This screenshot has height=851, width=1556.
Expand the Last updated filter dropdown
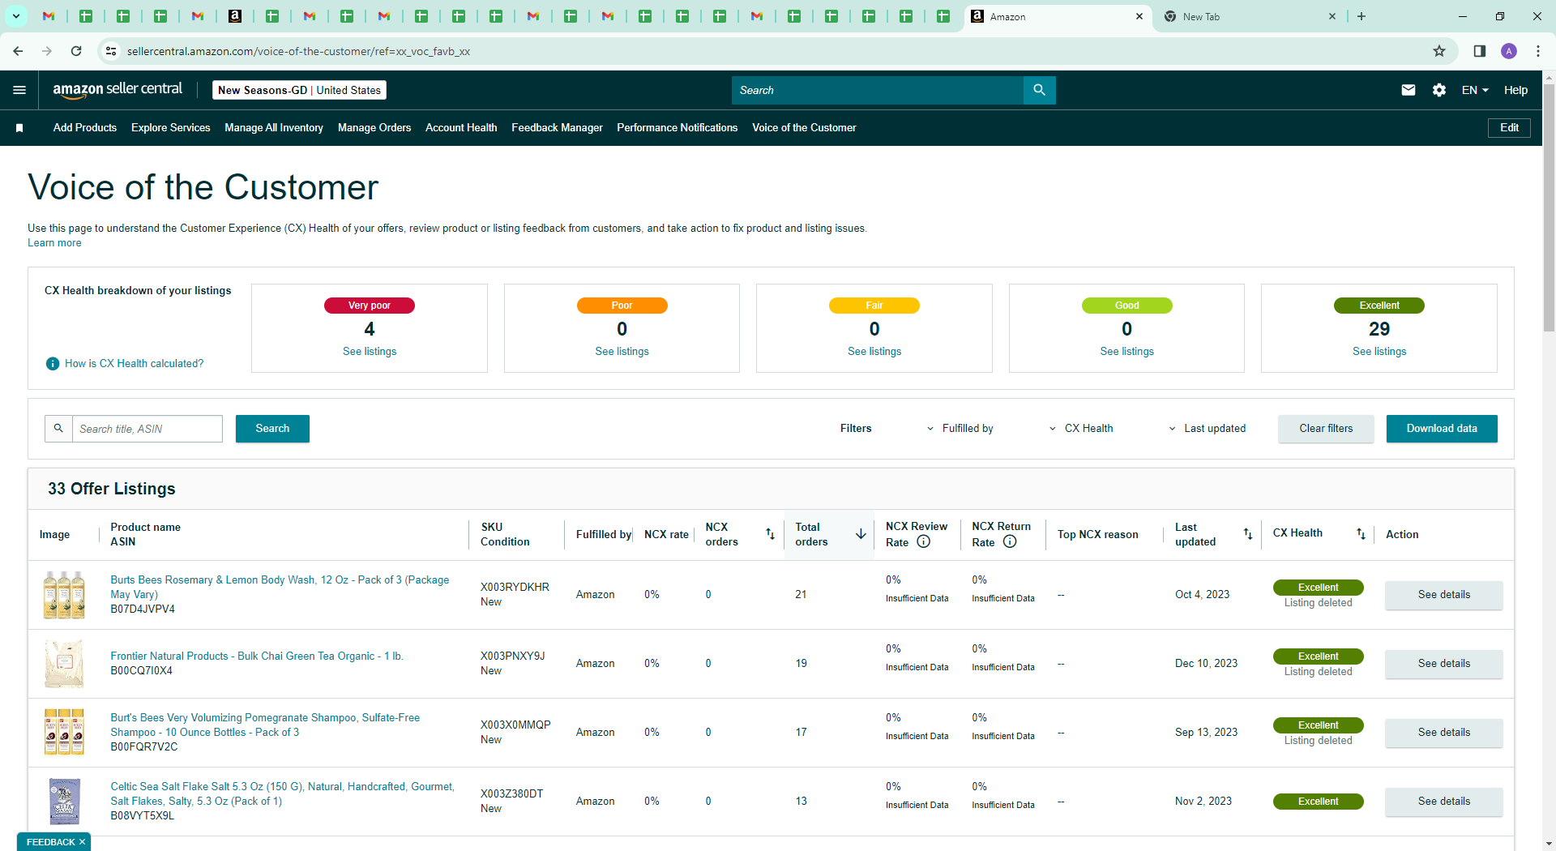[1208, 429]
